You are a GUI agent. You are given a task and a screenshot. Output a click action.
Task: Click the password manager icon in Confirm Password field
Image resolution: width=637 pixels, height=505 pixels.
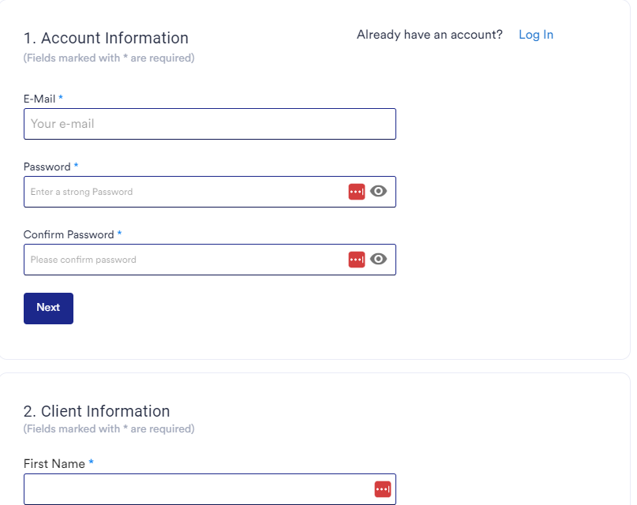pyautogui.click(x=356, y=260)
